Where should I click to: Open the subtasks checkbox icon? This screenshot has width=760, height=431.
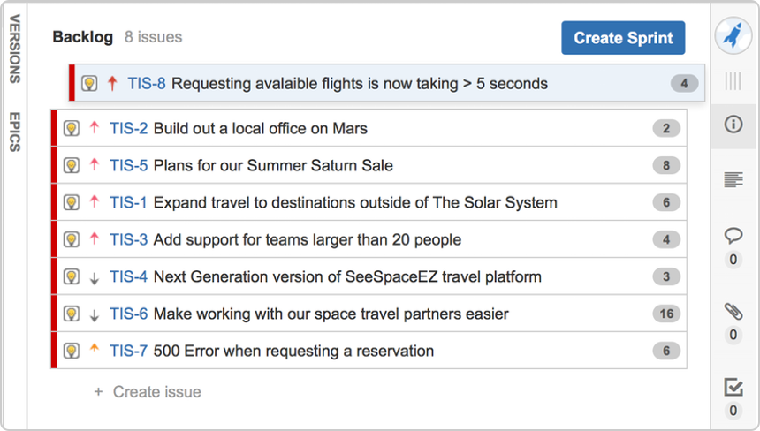click(x=733, y=387)
